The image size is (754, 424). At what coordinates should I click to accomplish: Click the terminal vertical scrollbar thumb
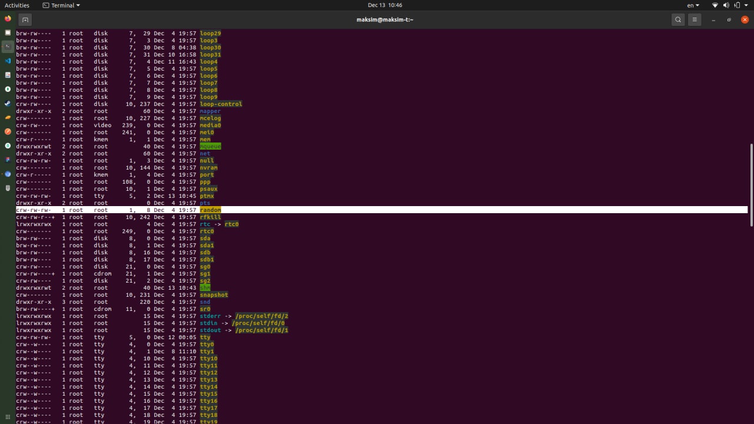pyautogui.click(x=751, y=185)
